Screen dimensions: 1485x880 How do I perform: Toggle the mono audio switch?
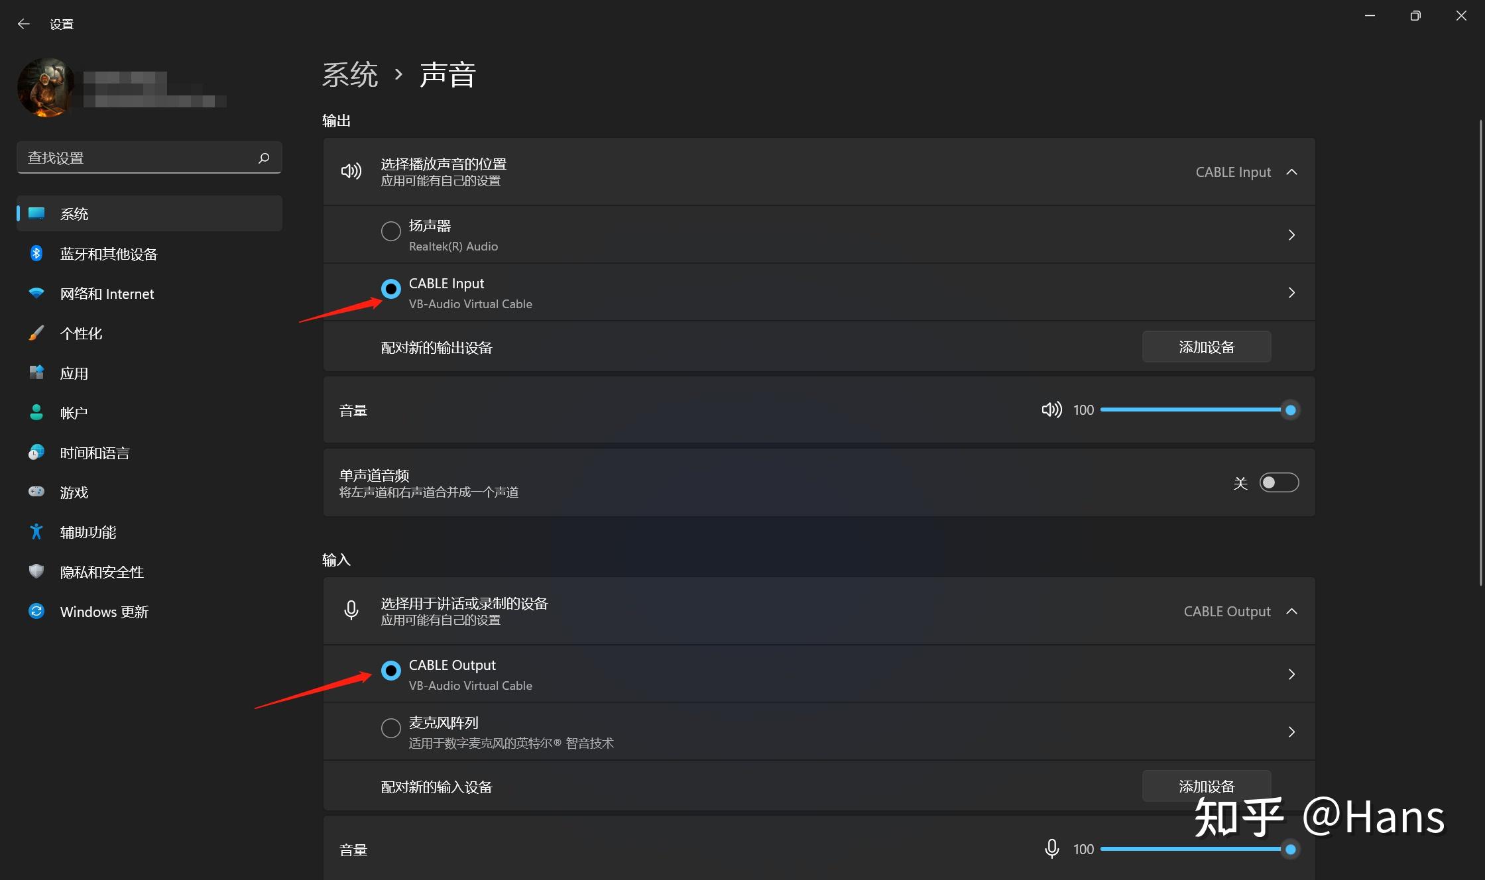[x=1279, y=482]
